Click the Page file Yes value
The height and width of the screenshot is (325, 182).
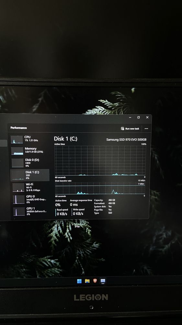click(x=110, y=210)
